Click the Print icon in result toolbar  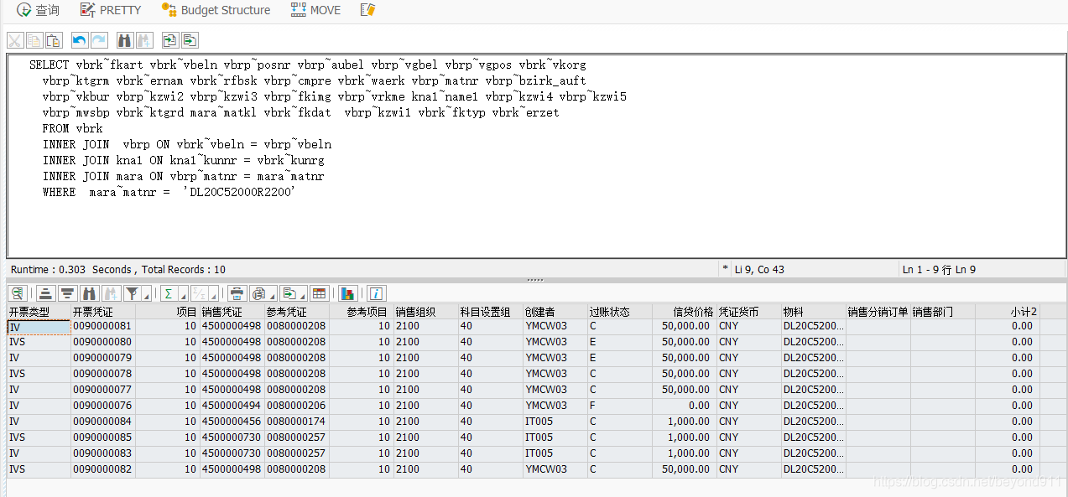click(237, 293)
